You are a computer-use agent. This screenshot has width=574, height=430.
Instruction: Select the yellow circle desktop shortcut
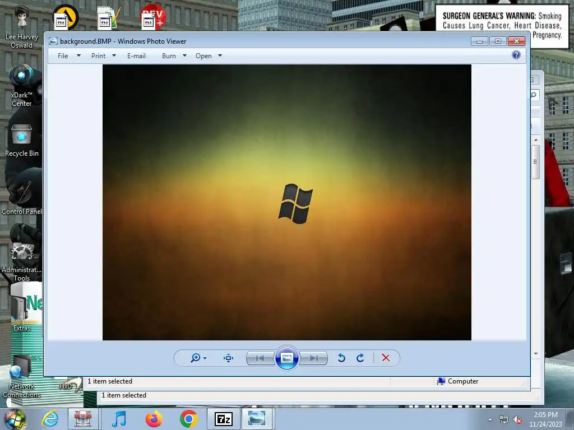tap(66, 17)
